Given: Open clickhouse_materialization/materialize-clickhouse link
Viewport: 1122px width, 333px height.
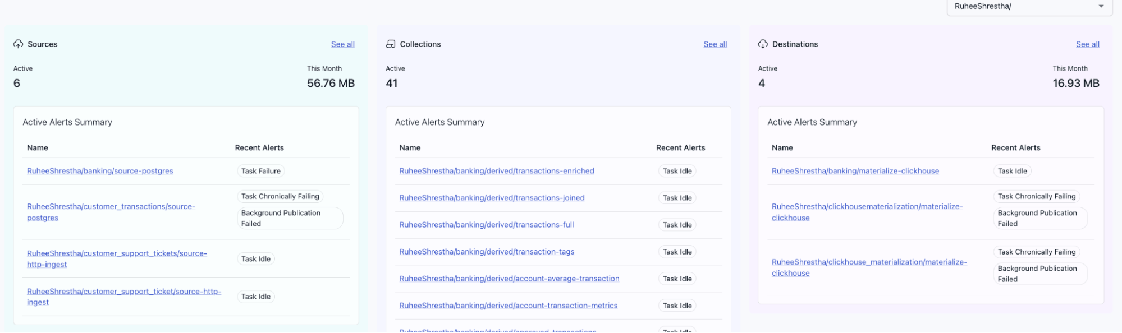Looking at the screenshot, I should pos(869,267).
